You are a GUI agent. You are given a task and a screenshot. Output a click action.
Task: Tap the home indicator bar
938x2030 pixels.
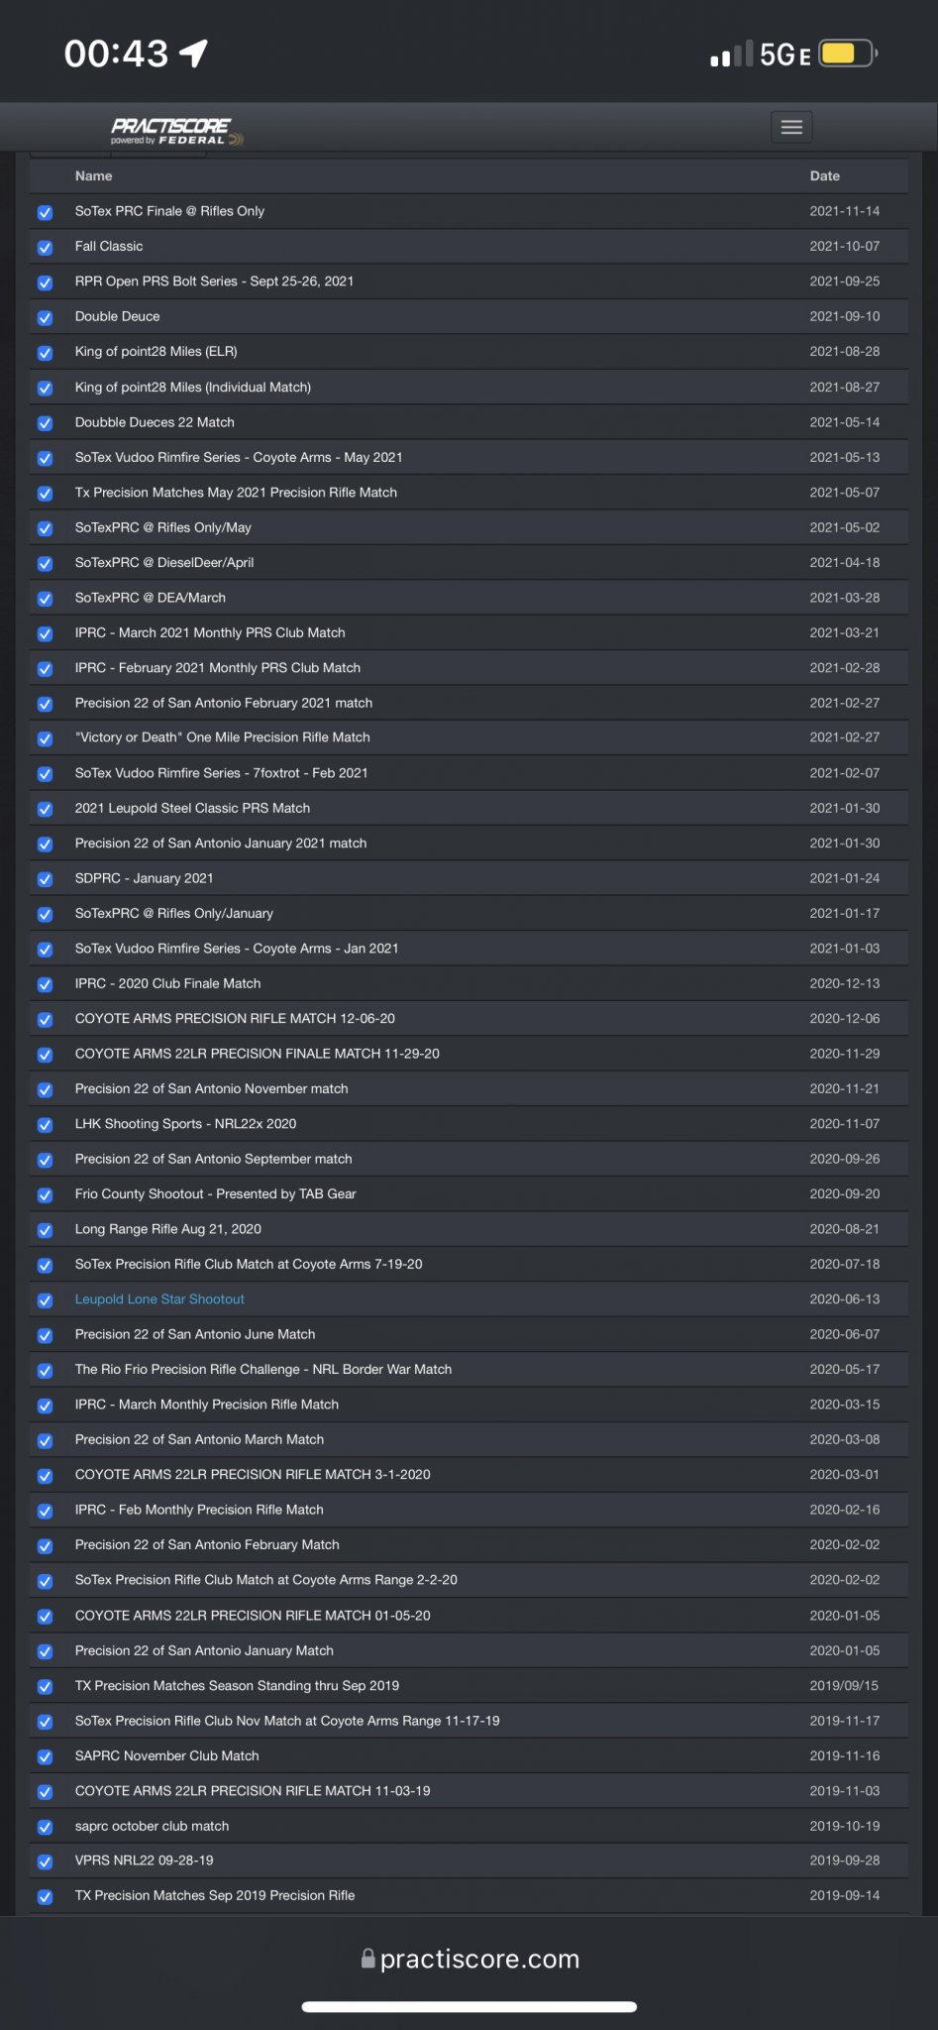[469, 2007]
